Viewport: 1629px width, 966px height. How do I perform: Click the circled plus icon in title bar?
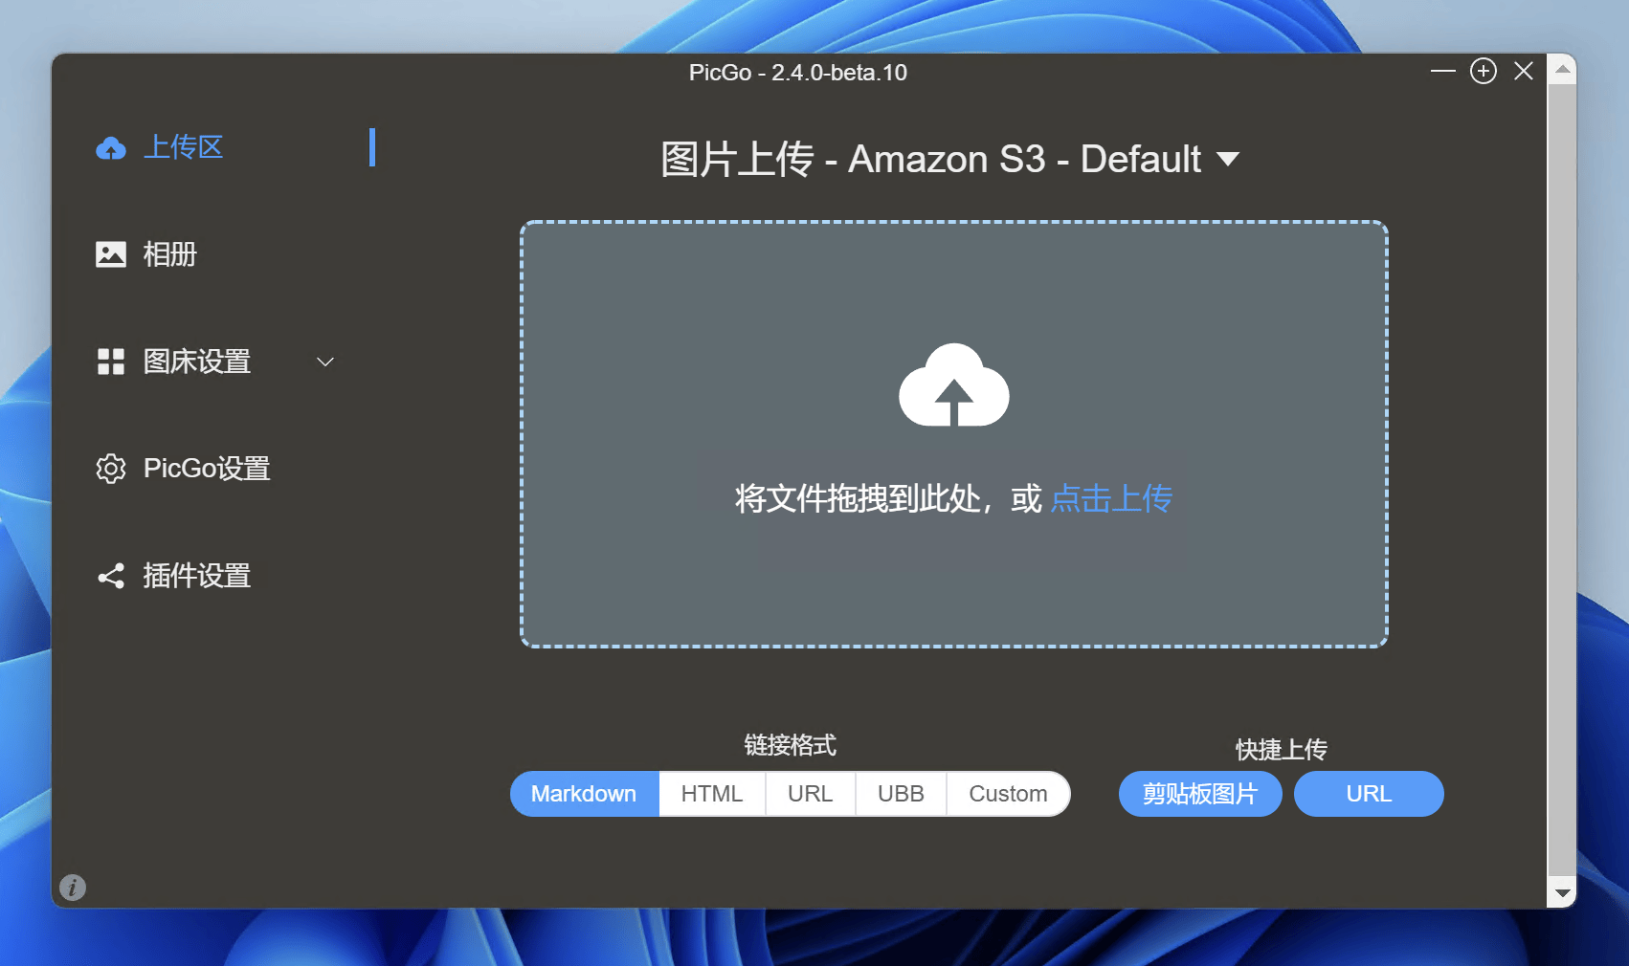point(1483,72)
